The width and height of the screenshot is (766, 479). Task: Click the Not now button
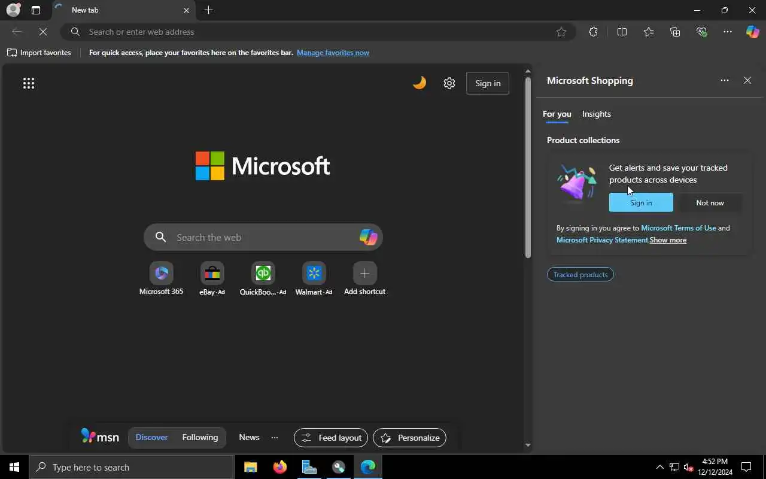[x=710, y=202]
